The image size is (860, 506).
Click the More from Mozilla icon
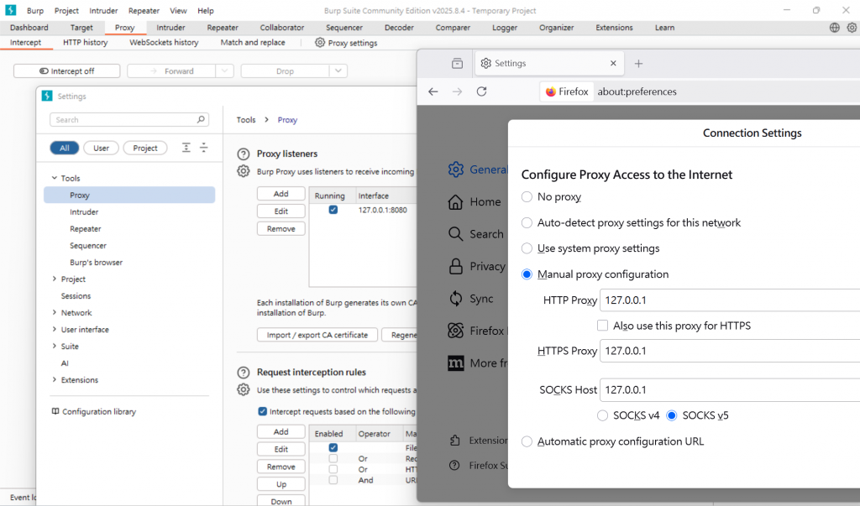[x=456, y=363]
